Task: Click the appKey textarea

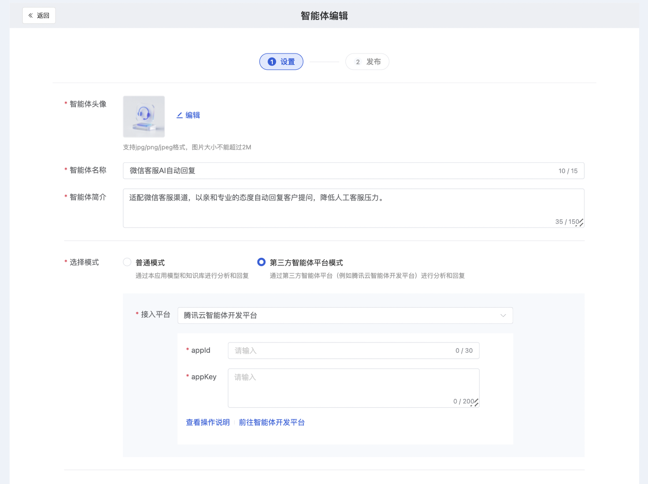Action: pyautogui.click(x=353, y=388)
